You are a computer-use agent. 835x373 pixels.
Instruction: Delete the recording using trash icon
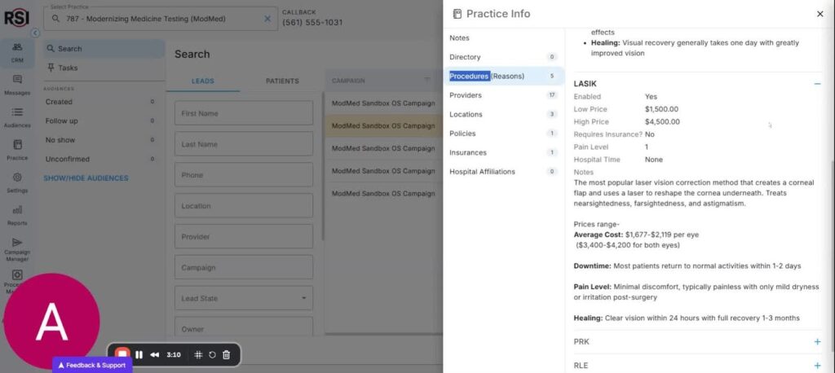click(227, 355)
